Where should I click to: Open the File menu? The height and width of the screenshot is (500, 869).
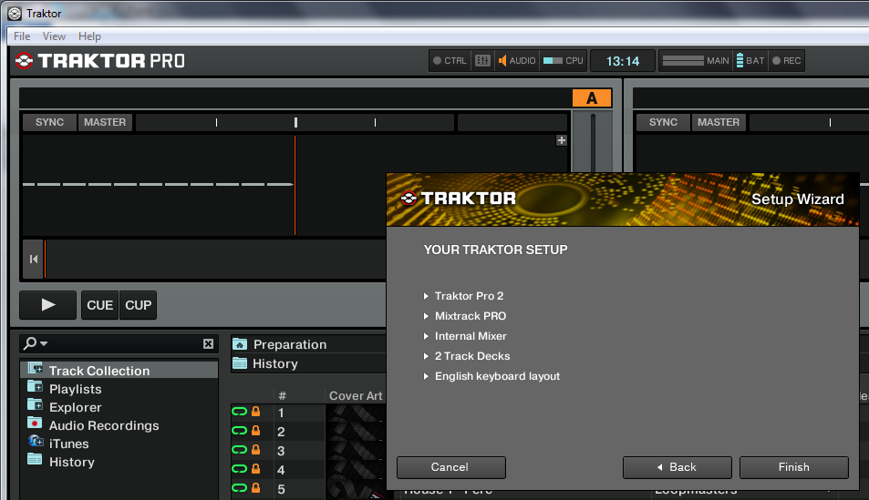[x=22, y=36]
